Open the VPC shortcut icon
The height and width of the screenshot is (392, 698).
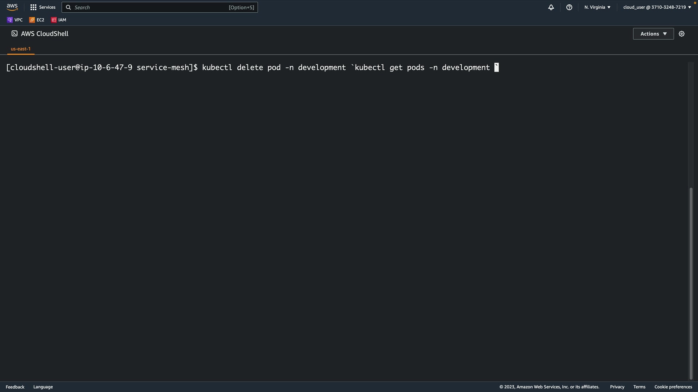(15, 20)
